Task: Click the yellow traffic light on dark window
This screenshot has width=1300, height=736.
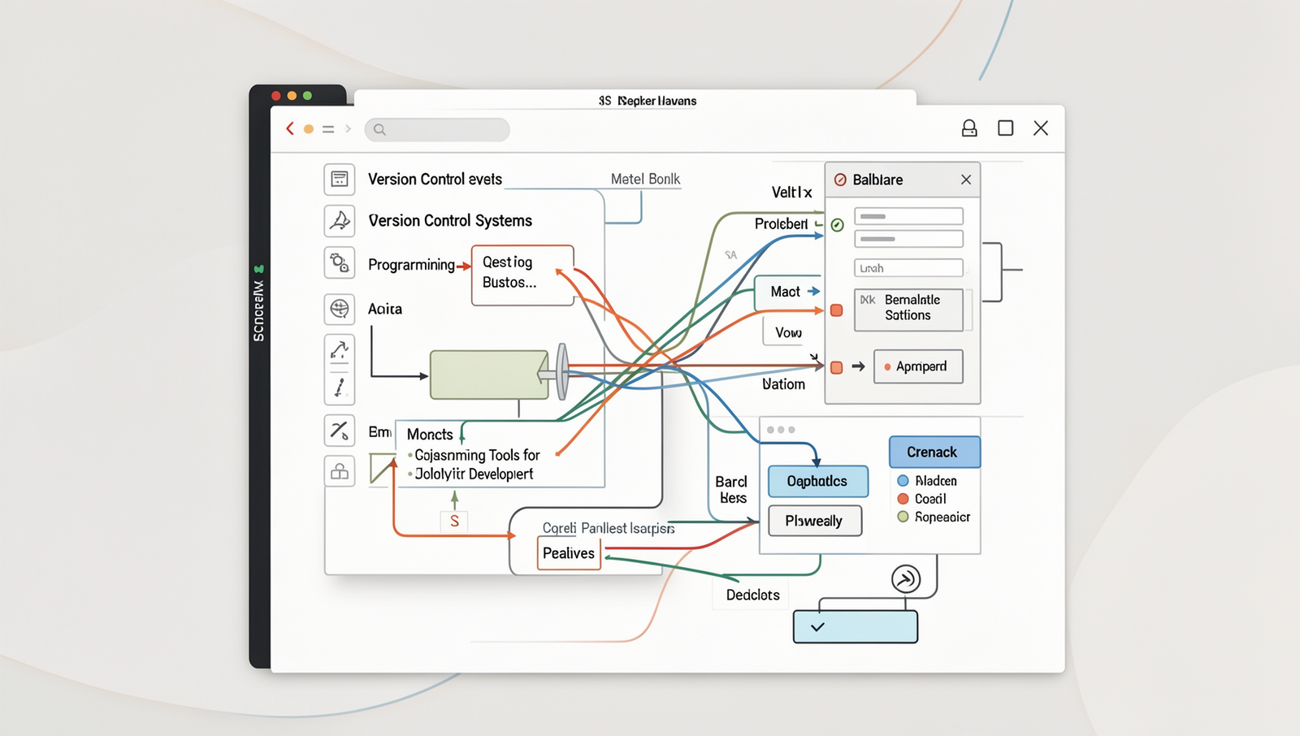Action: click(292, 96)
